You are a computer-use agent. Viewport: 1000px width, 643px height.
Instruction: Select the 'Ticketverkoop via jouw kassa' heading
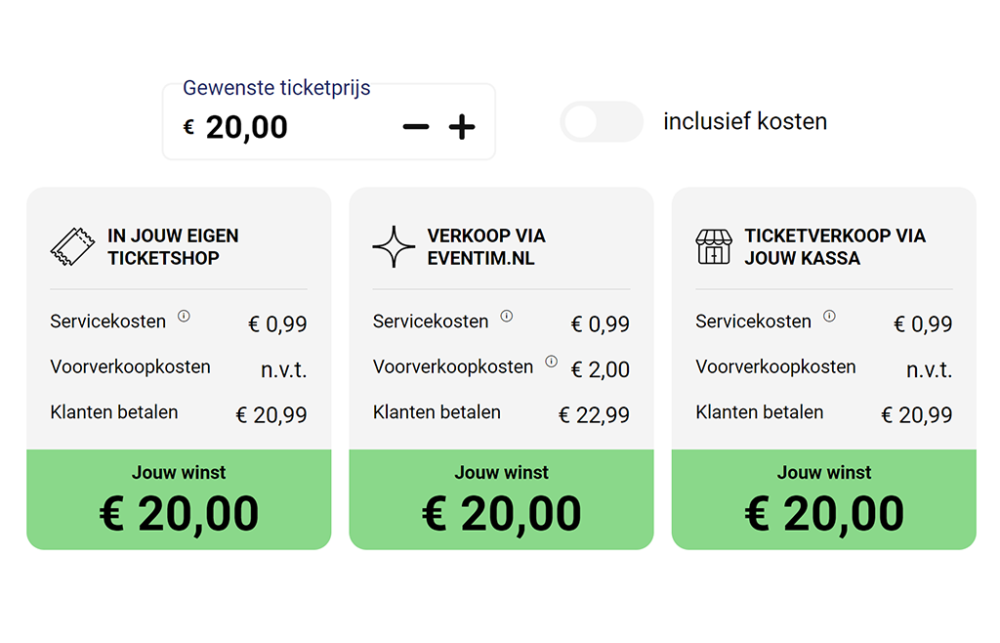(834, 246)
